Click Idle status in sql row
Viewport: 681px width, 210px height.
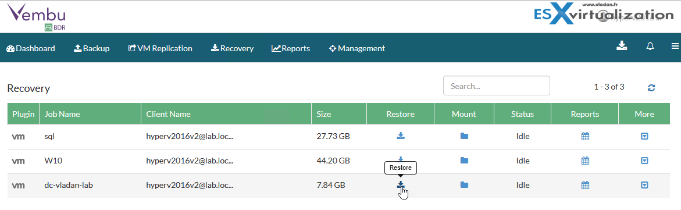[x=522, y=136]
